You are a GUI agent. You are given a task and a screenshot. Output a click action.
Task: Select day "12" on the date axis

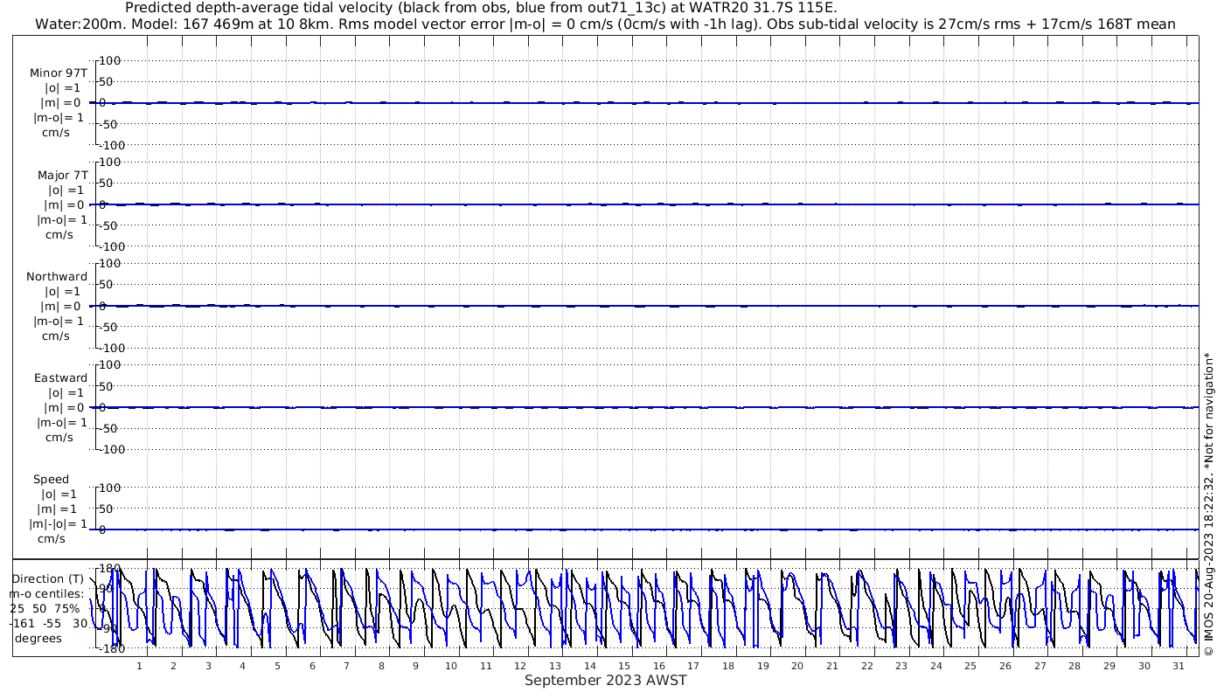[x=520, y=666]
